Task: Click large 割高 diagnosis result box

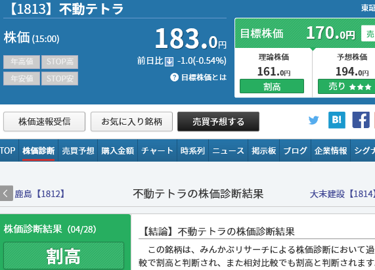Action: (x=64, y=256)
